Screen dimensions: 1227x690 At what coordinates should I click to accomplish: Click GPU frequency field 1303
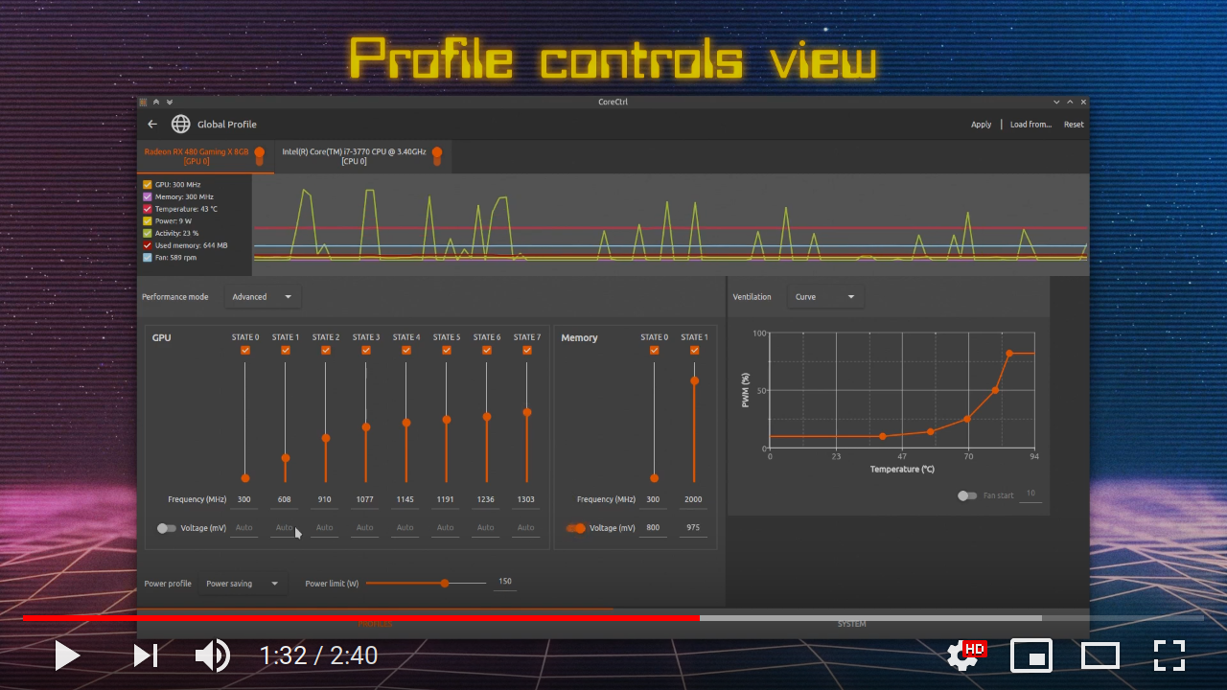[526, 499]
